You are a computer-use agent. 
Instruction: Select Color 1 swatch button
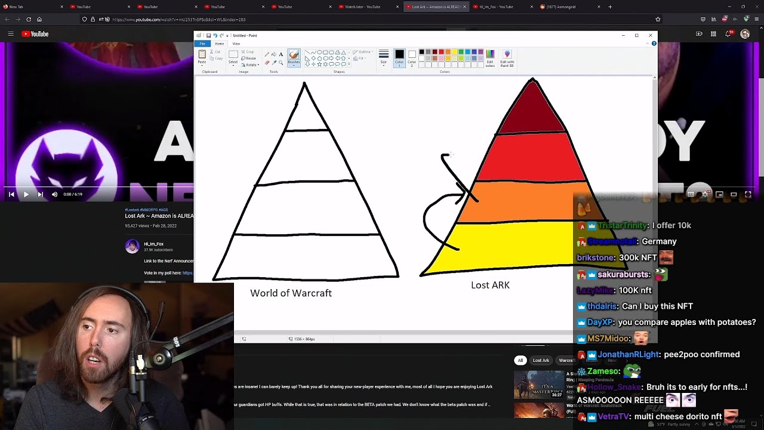[x=399, y=58]
